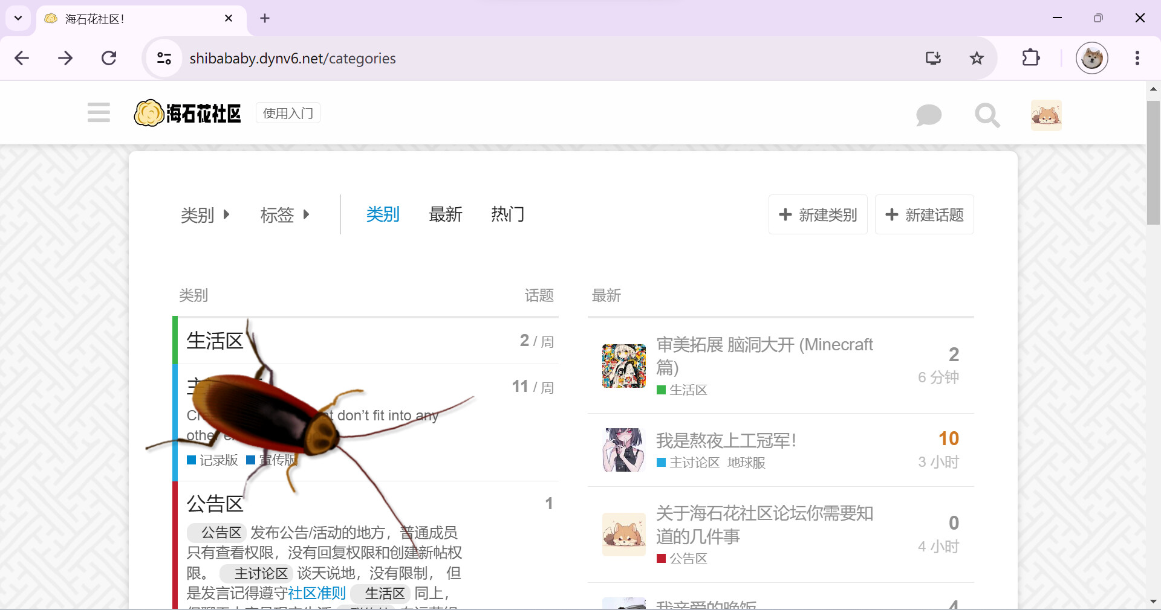Click the 海石花社区 site logo
Screen dimensions: 1161x610
pyautogui.click(x=187, y=113)
